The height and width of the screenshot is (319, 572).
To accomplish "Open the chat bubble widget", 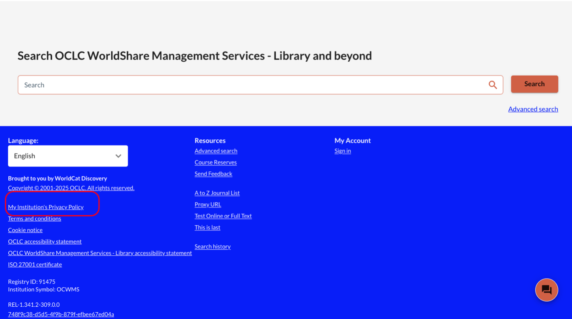I will [546, 290].
